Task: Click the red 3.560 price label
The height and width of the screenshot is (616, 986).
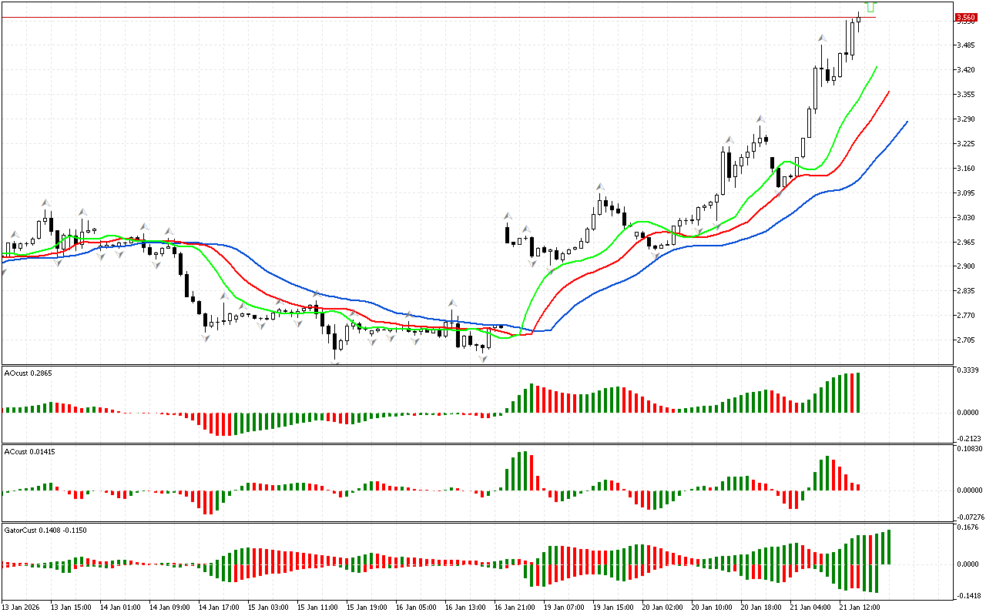Action: point(965,17)
